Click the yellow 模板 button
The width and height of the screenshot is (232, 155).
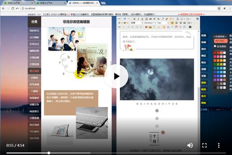tap(204, 103)
